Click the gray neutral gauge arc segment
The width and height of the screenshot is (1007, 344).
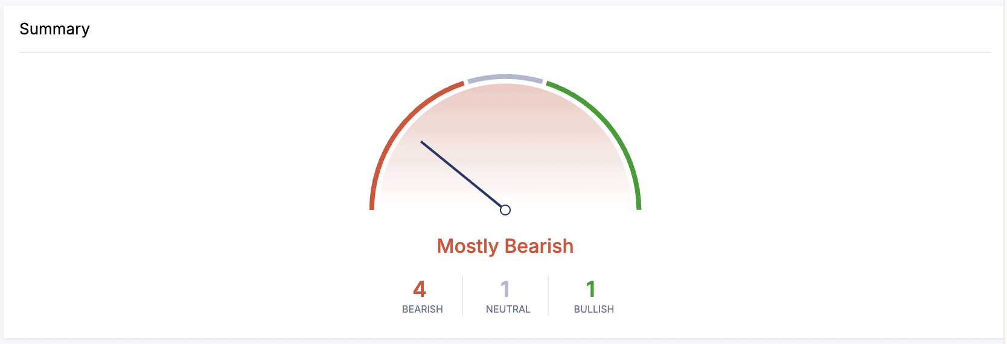(x=505, y=77)
